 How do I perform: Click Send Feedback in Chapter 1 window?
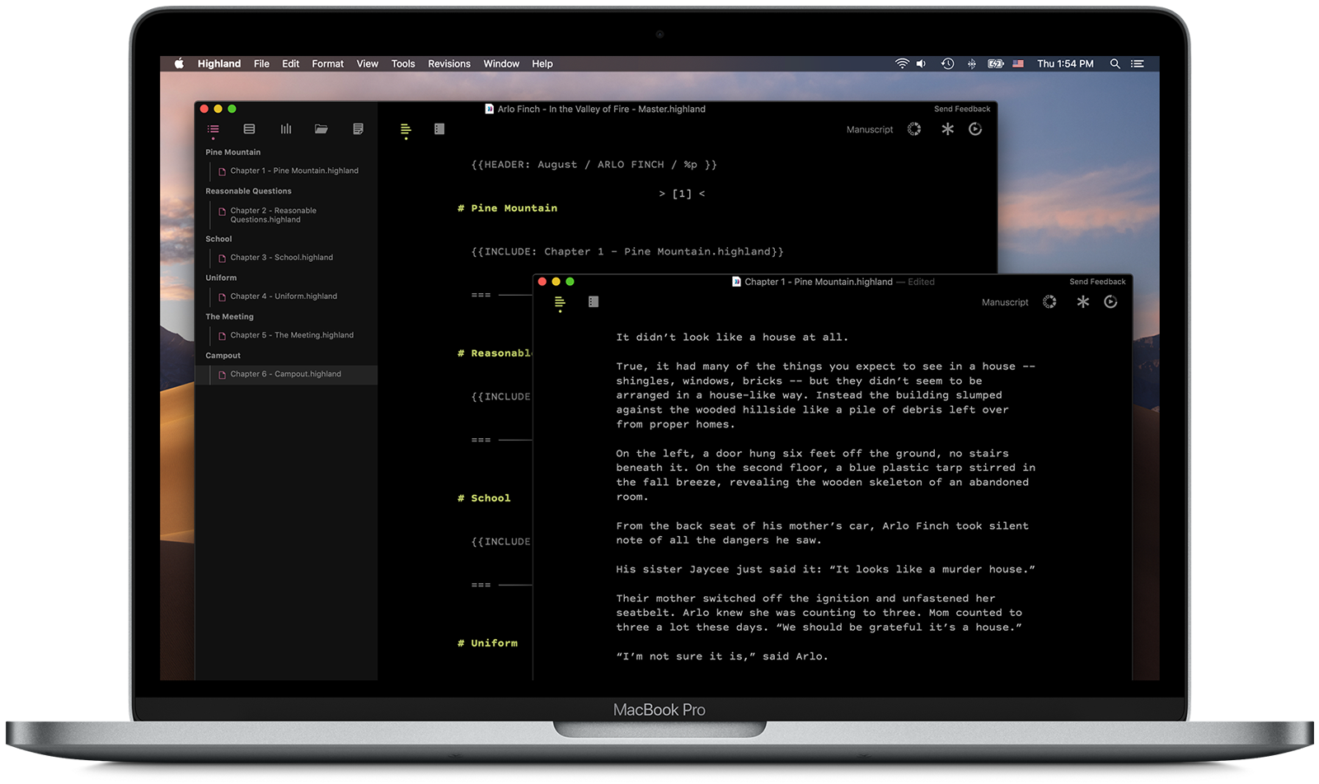(1096, 282)
